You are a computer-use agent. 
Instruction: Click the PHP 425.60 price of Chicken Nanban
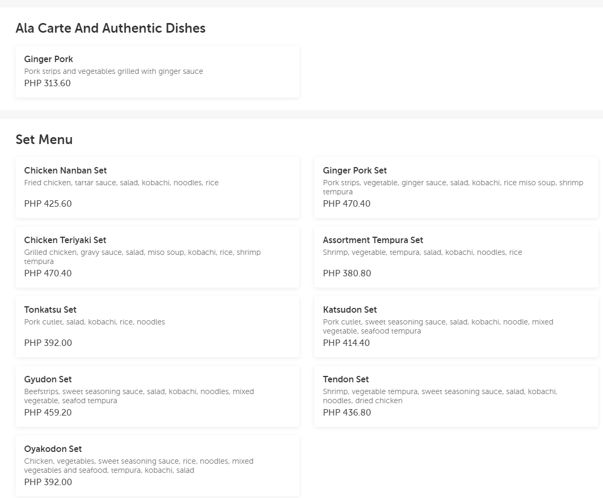[x=48, y=204]
